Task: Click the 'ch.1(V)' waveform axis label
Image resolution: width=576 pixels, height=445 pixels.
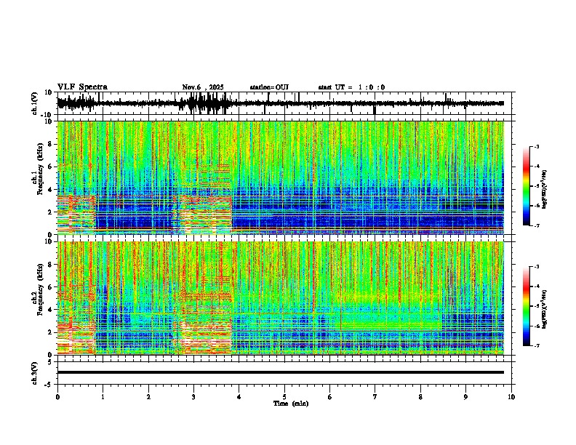Action: click(x=35, y=103)
